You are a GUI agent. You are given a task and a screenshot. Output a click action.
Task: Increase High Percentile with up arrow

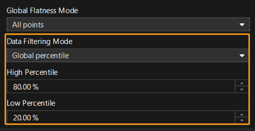[x=242, y=83]
